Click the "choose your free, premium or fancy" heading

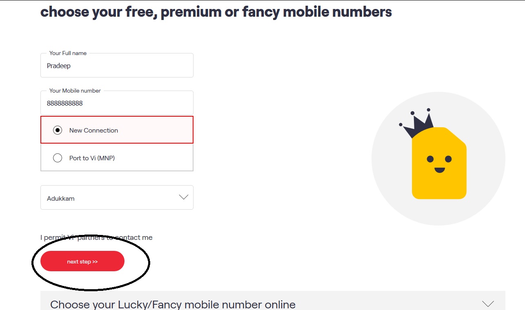pyautogui.click(x=216, y=12)
